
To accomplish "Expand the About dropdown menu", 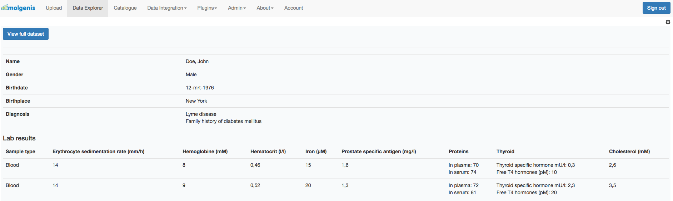I will pos(265,8).
